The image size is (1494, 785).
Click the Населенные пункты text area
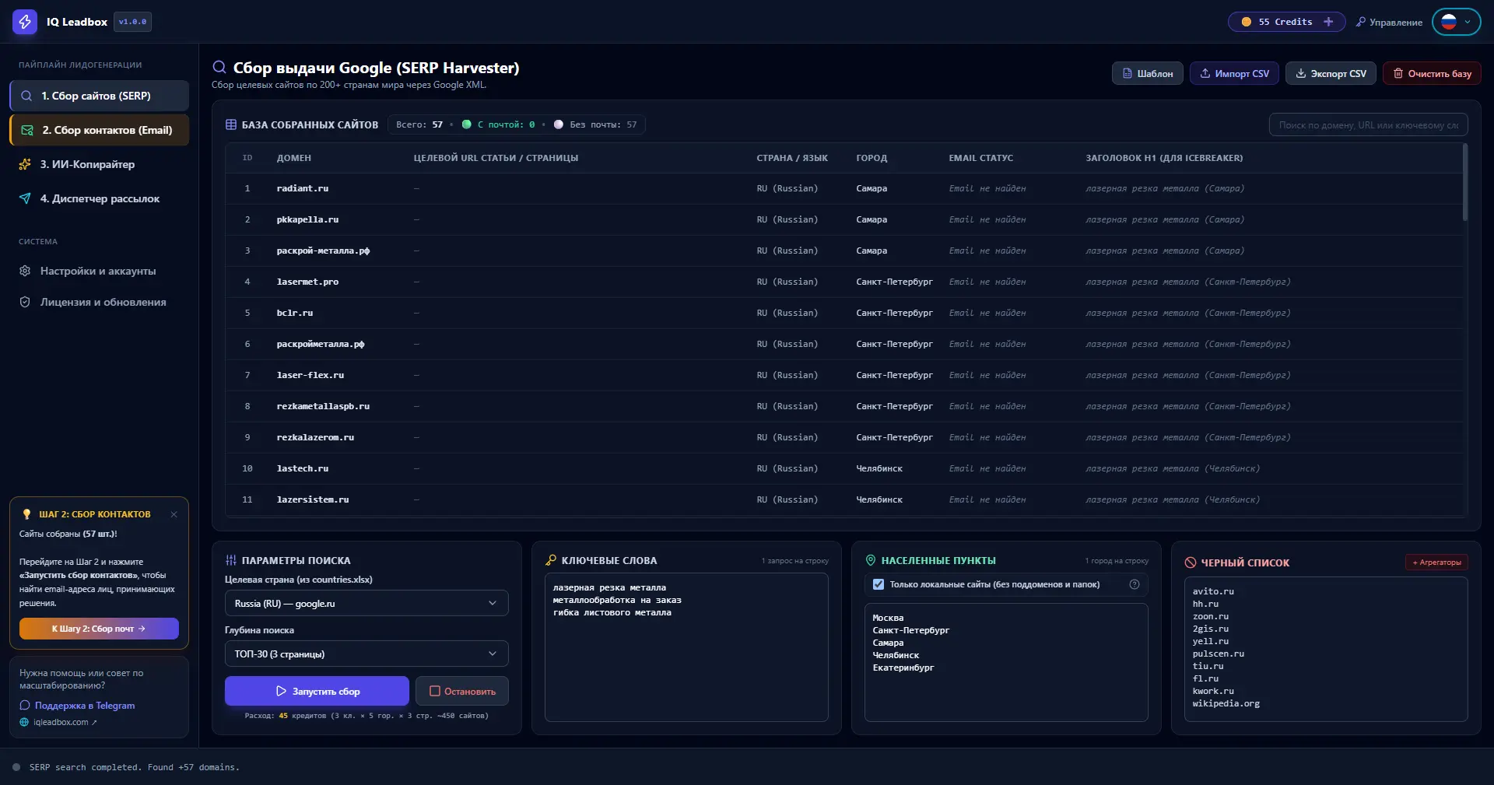1006,662
